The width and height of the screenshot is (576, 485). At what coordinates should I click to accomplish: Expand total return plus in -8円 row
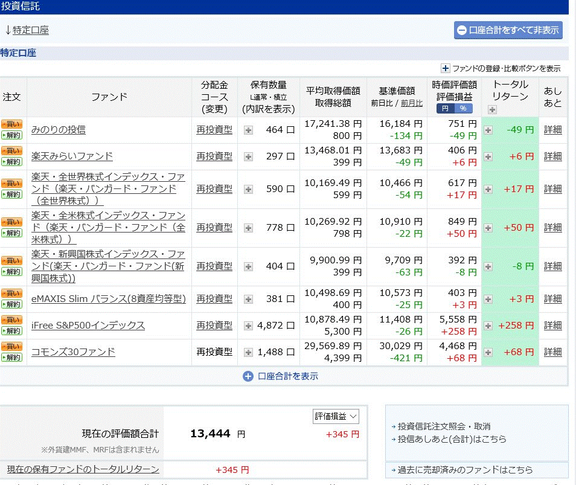pos(488,266)
